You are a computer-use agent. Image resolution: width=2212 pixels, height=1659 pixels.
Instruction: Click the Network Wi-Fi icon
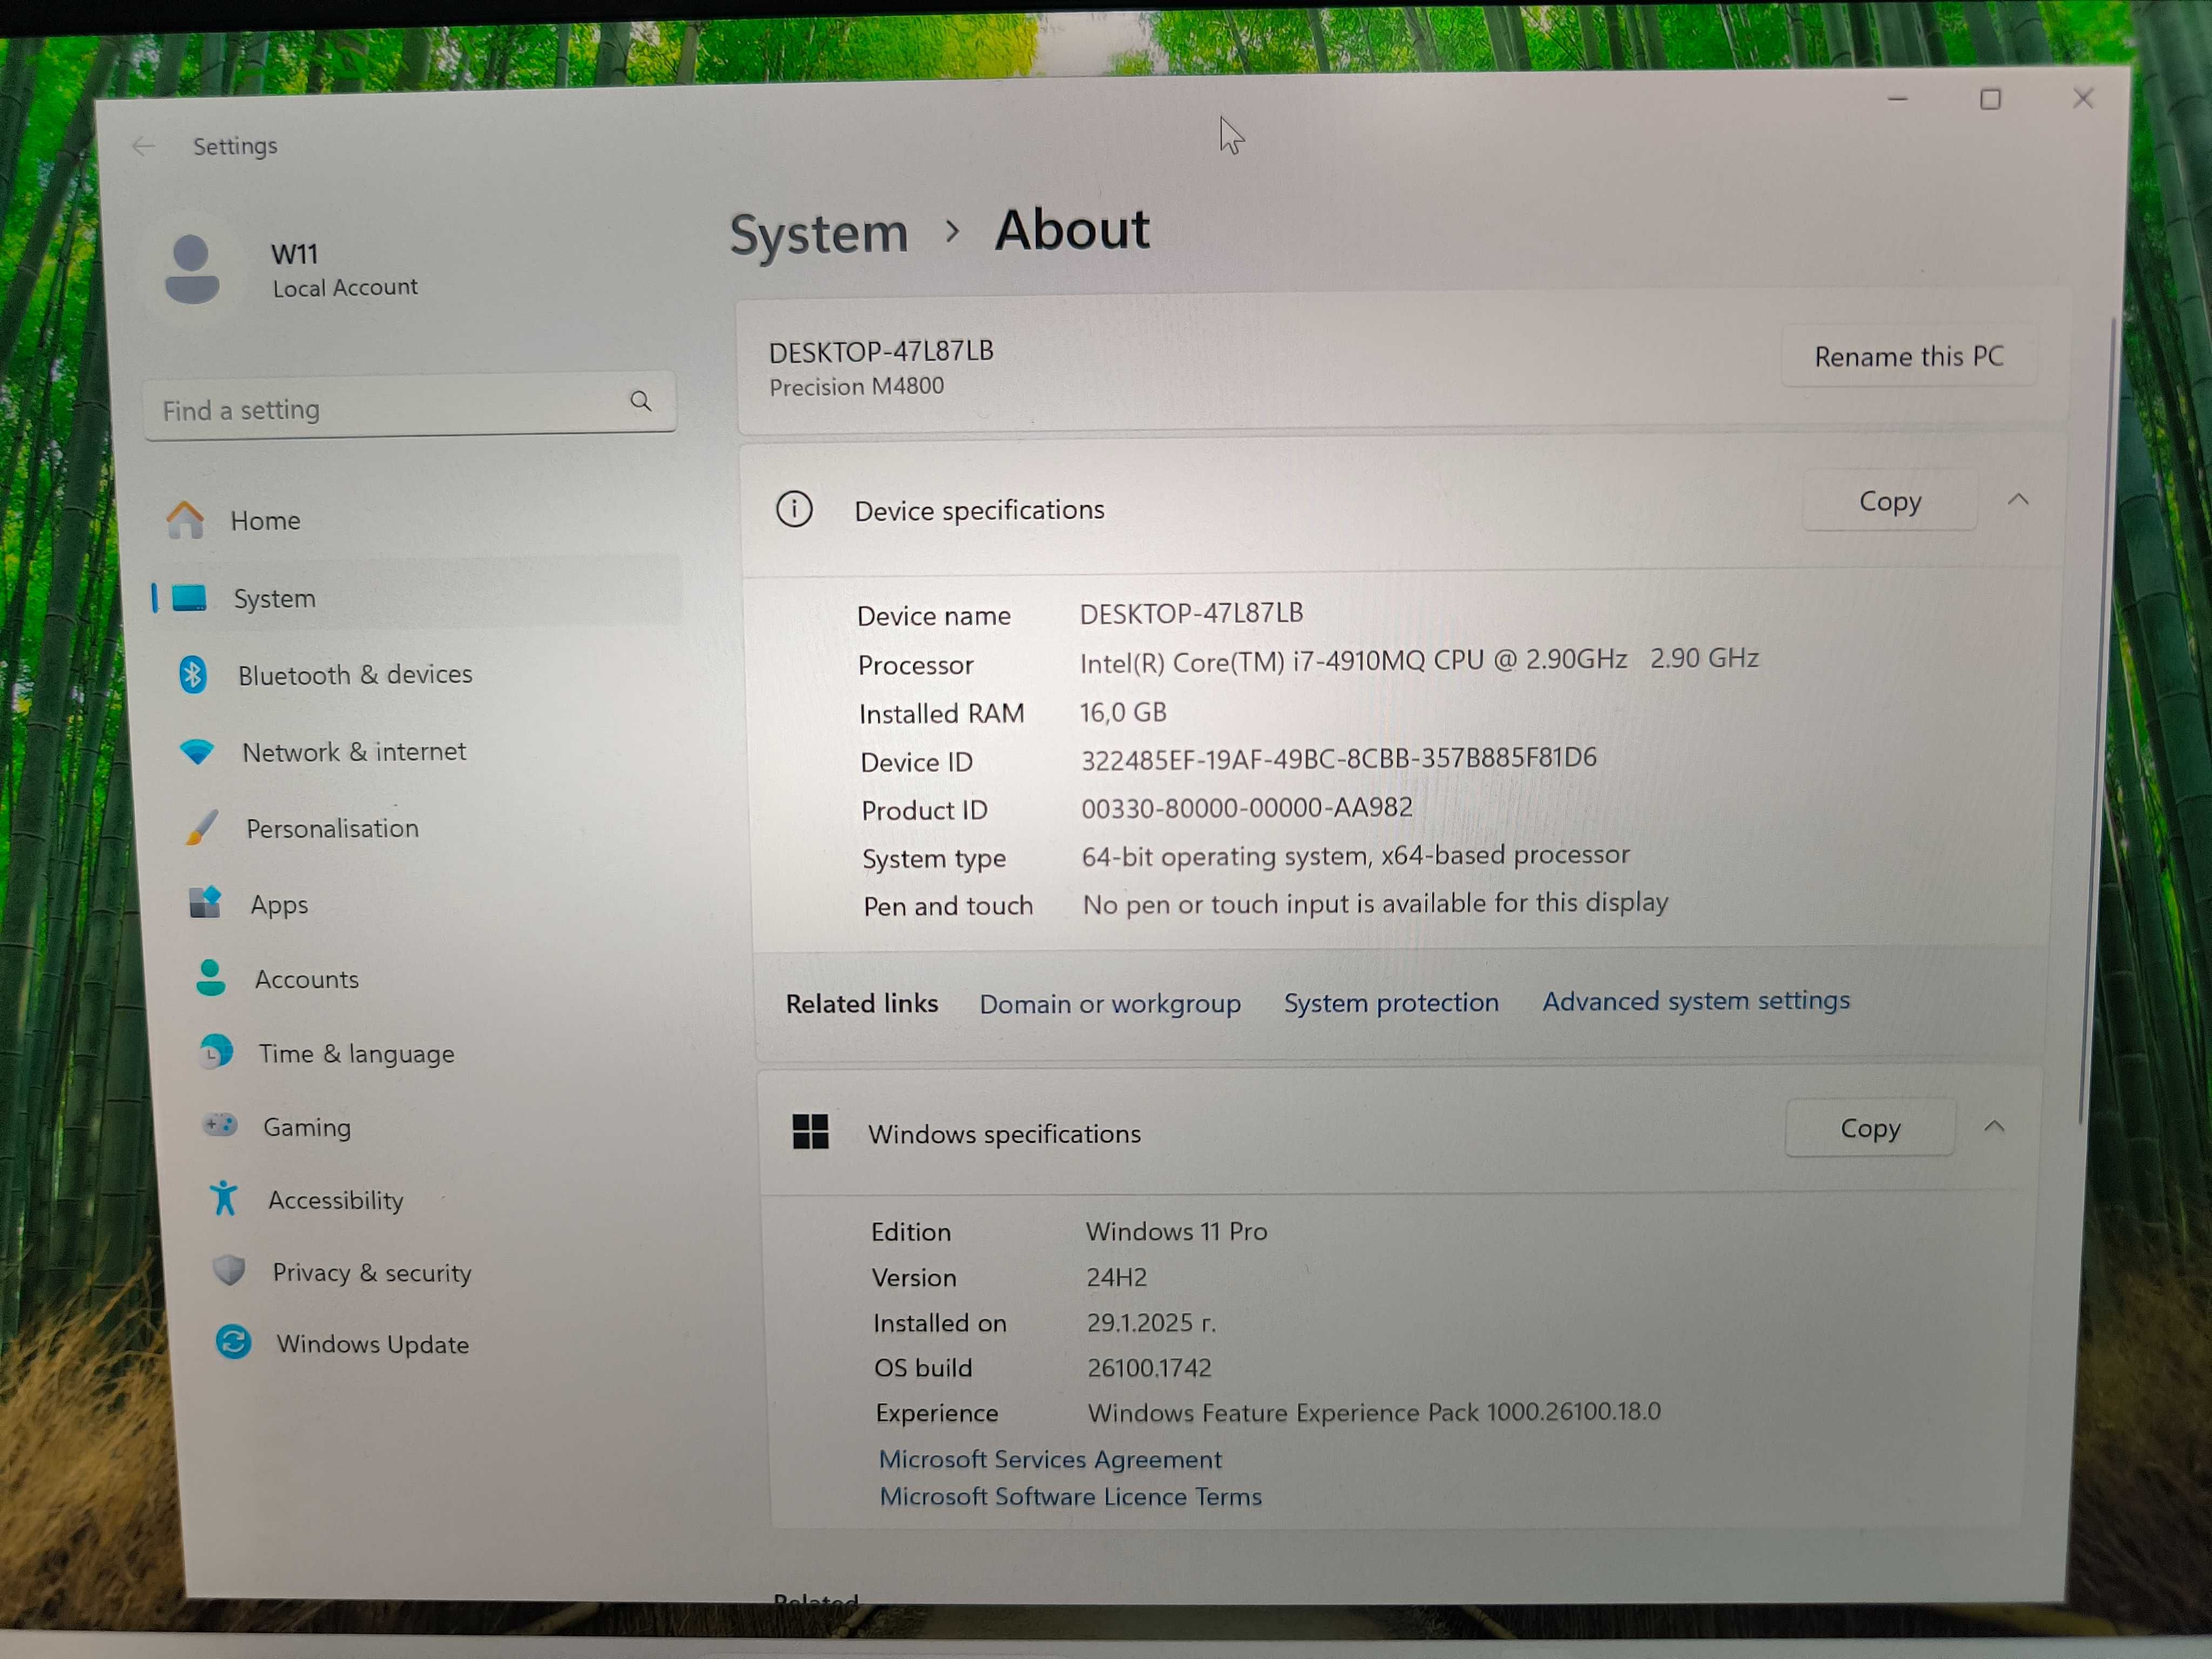tap(197, 752)
